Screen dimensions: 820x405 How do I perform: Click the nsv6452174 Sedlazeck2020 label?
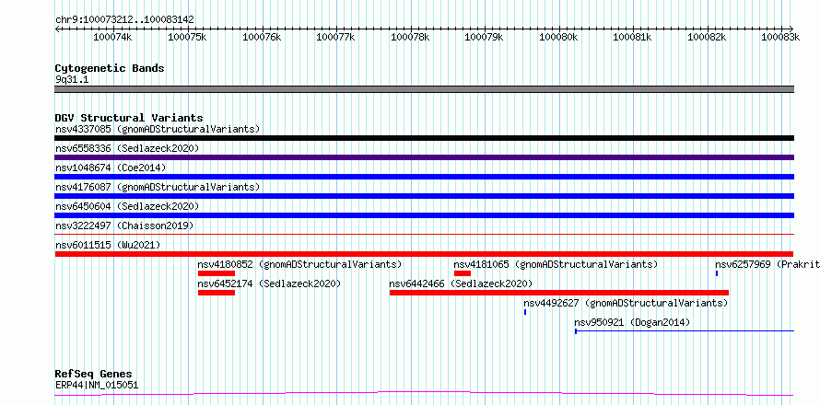[269, 283]
